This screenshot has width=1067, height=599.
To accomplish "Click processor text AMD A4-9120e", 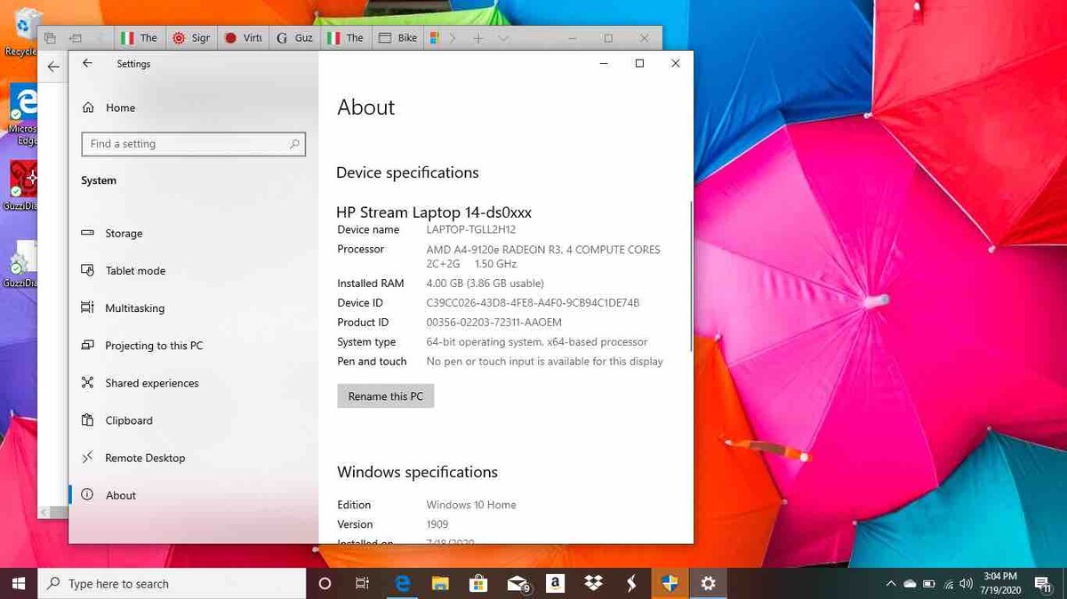I will [x=542, y=257].
